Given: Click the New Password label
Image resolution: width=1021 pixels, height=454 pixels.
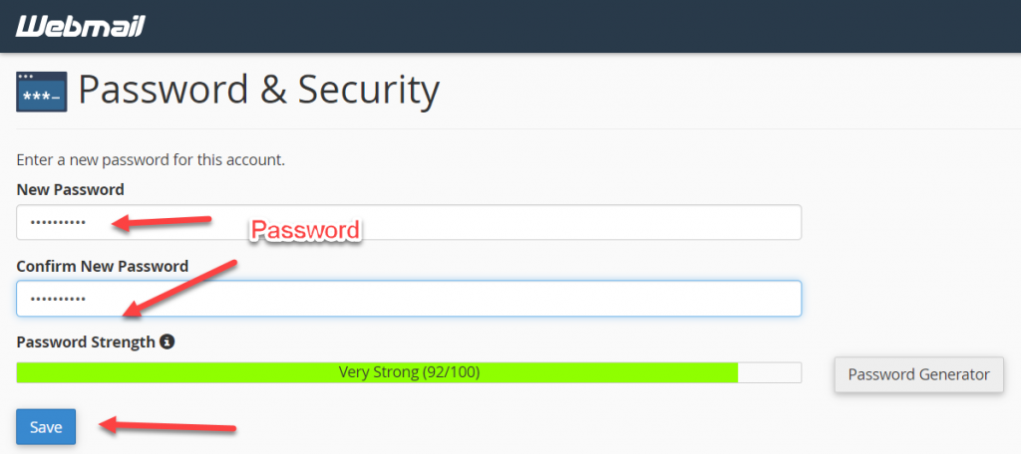Looking at the screenshot, I should 71,190.
